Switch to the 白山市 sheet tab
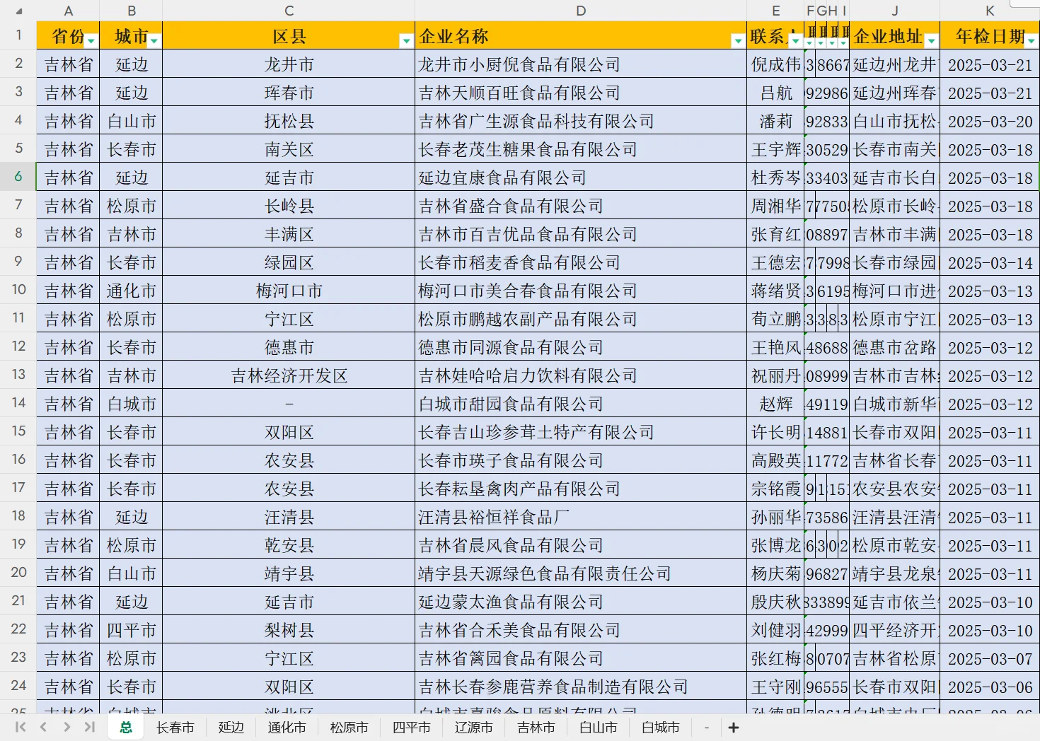The height and width of the screenshot is (741, 1040). click(x=598, y=727)
